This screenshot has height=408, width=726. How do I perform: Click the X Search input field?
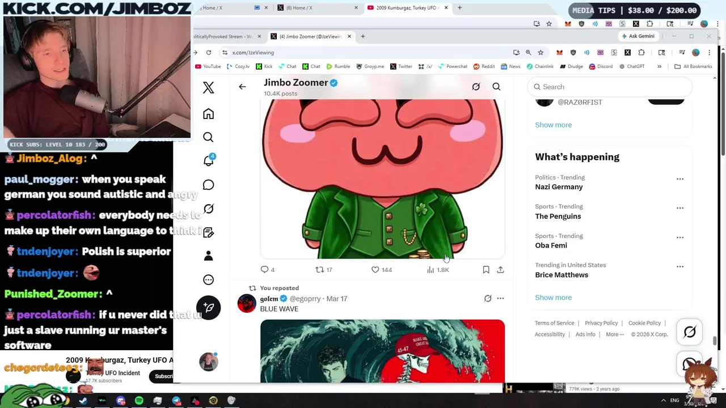tap(611, 87)
